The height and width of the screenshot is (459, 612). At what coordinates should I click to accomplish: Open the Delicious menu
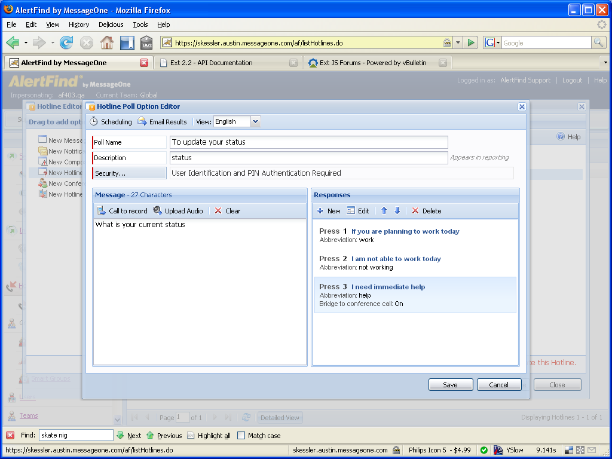point(111,25)
